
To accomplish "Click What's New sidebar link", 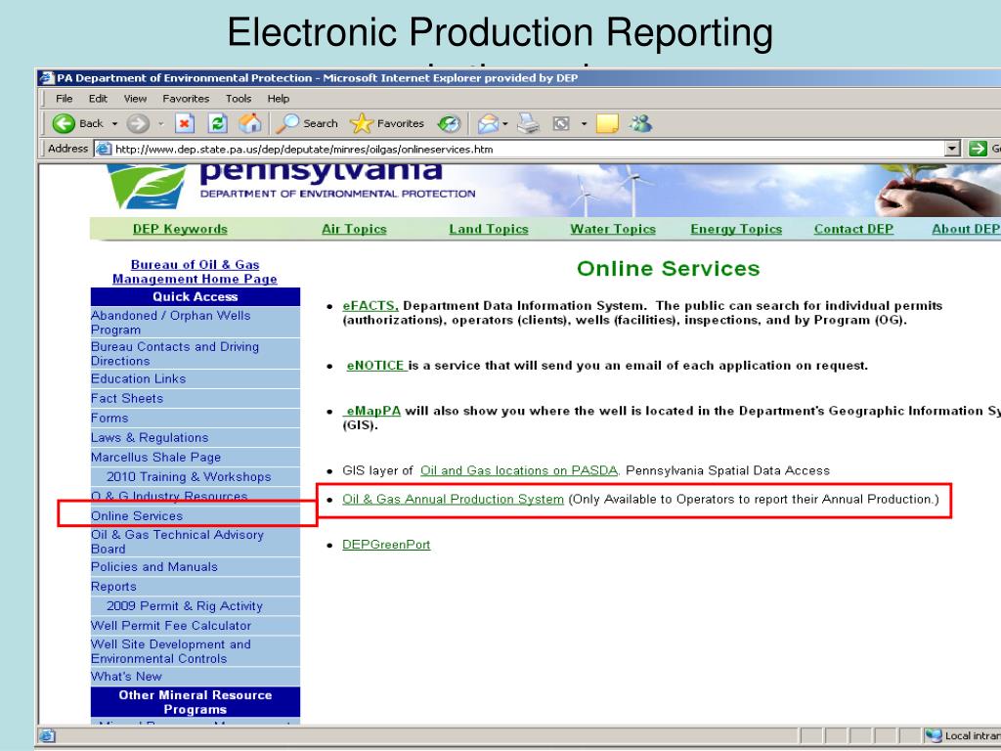I will coord(126,676).
